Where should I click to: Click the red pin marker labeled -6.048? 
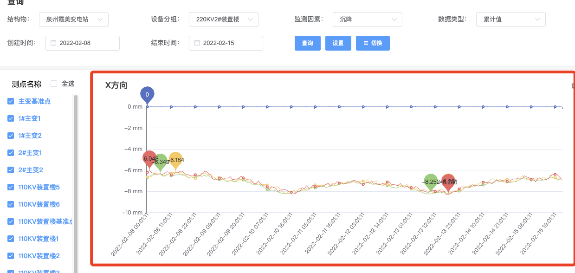pyautogui.click(x=149, y=160)
